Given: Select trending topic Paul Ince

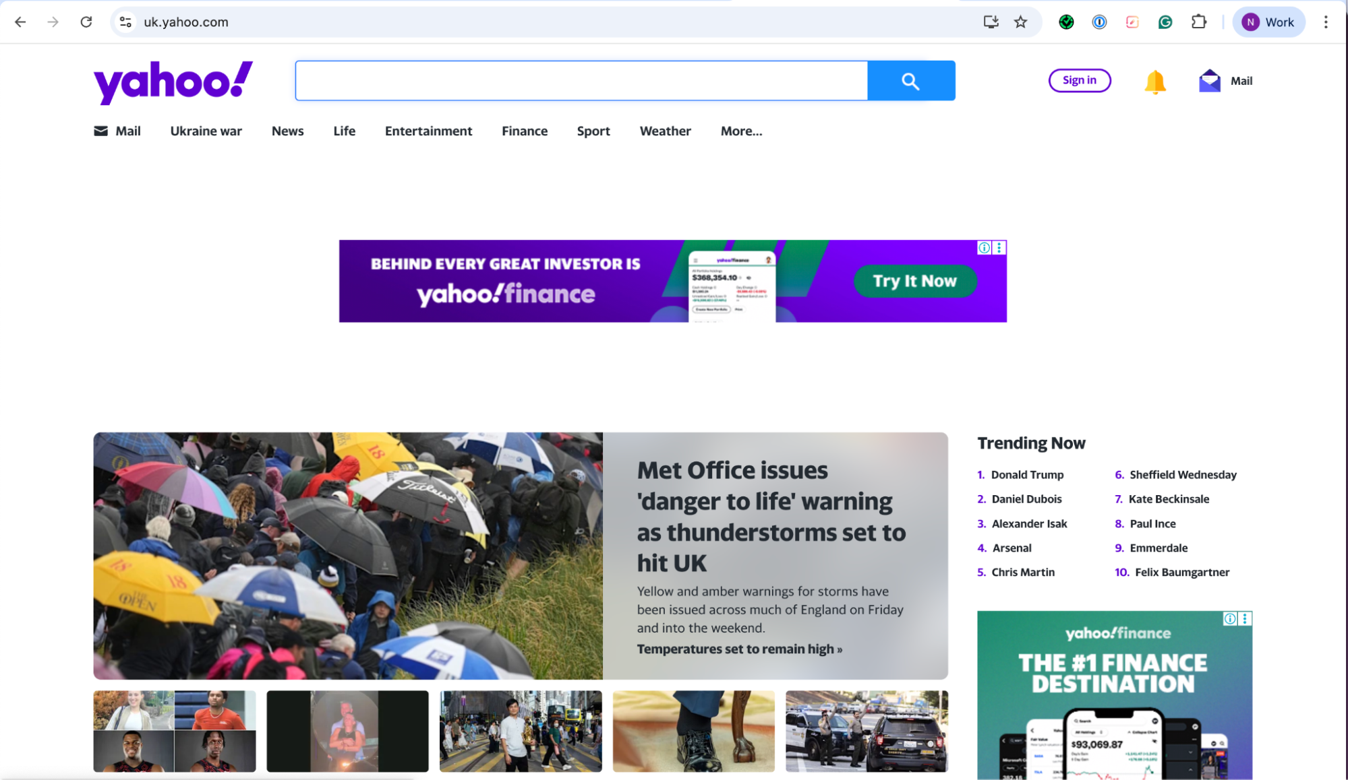Looking at the screenshot, I should [x=1152, y=523].
